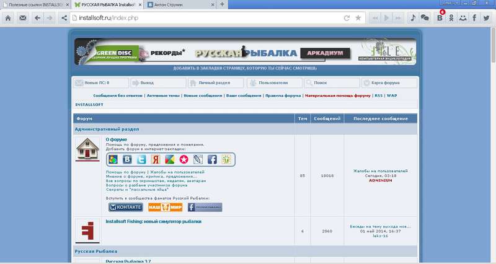Click 'Секреты и пасхальные яйца' subforum link
The height and width of the screenshot is (264, 496).
(137, 190)
